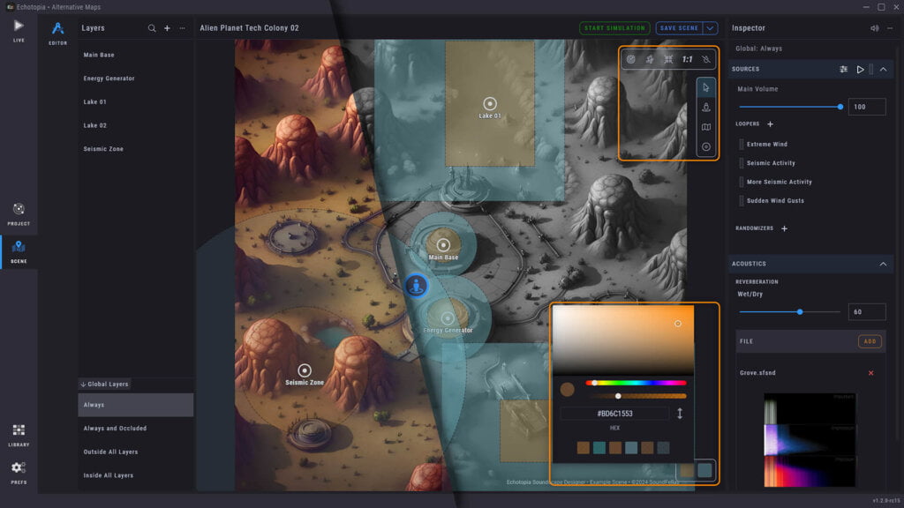Click the Start Simulation button

pyautogui.click(x=614, y=28)
